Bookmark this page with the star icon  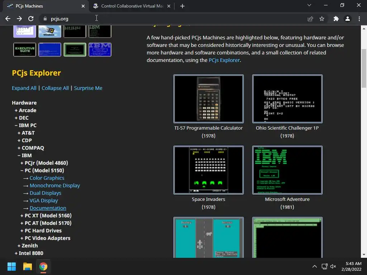[x=322, y=19]
